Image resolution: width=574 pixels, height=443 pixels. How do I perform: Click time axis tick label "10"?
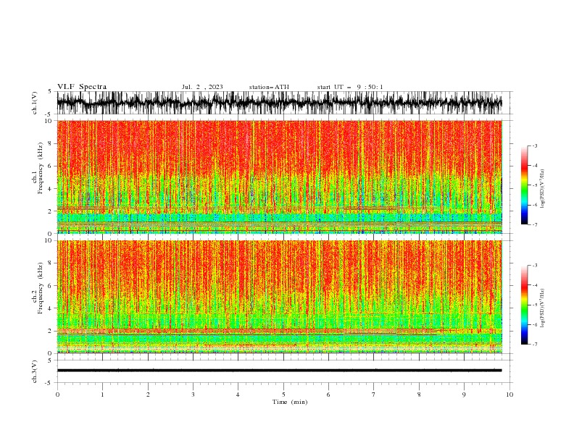tap(509, 395)
